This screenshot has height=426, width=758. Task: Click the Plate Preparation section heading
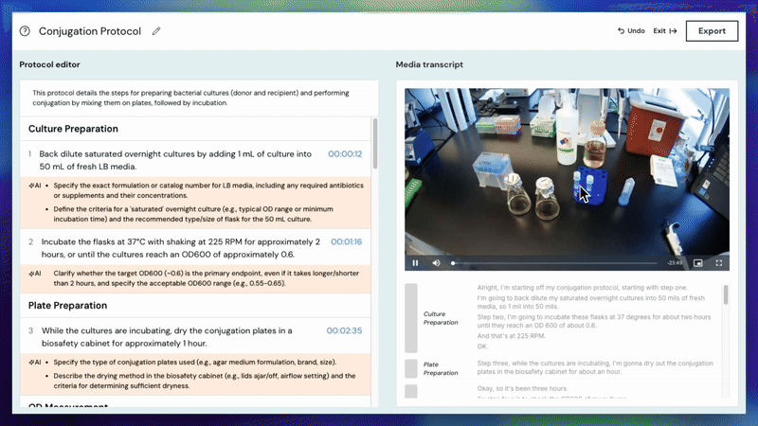point(67,306)
